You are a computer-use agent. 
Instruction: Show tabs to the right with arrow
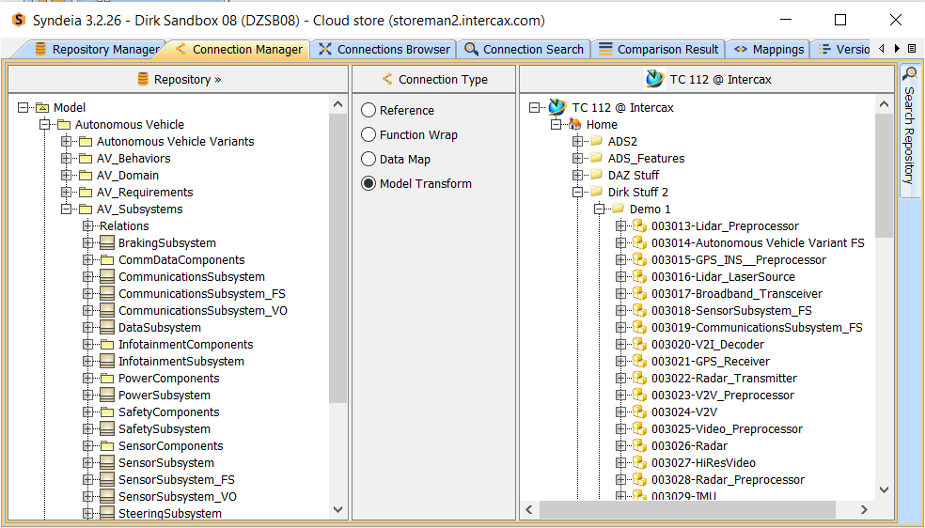[x=897, y=49]
